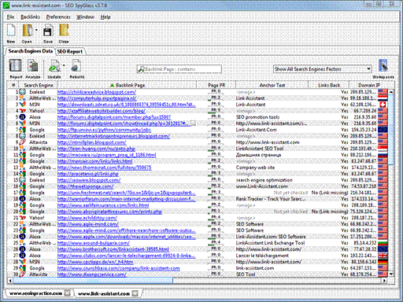Open the Show All Search Engines Factors dropdown
This screenshot has height=302, width=403.
[x=323, y=69]
